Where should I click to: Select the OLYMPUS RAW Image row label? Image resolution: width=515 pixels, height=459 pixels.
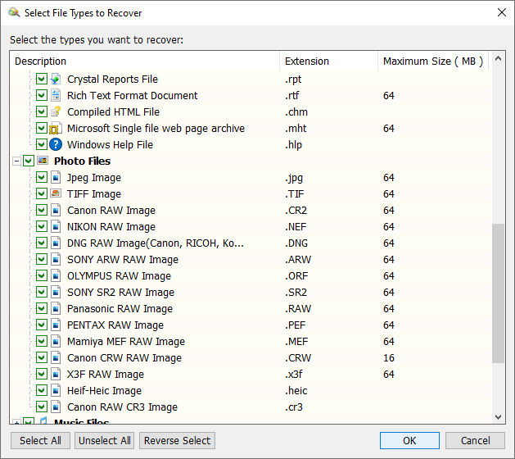click(119, 276)
